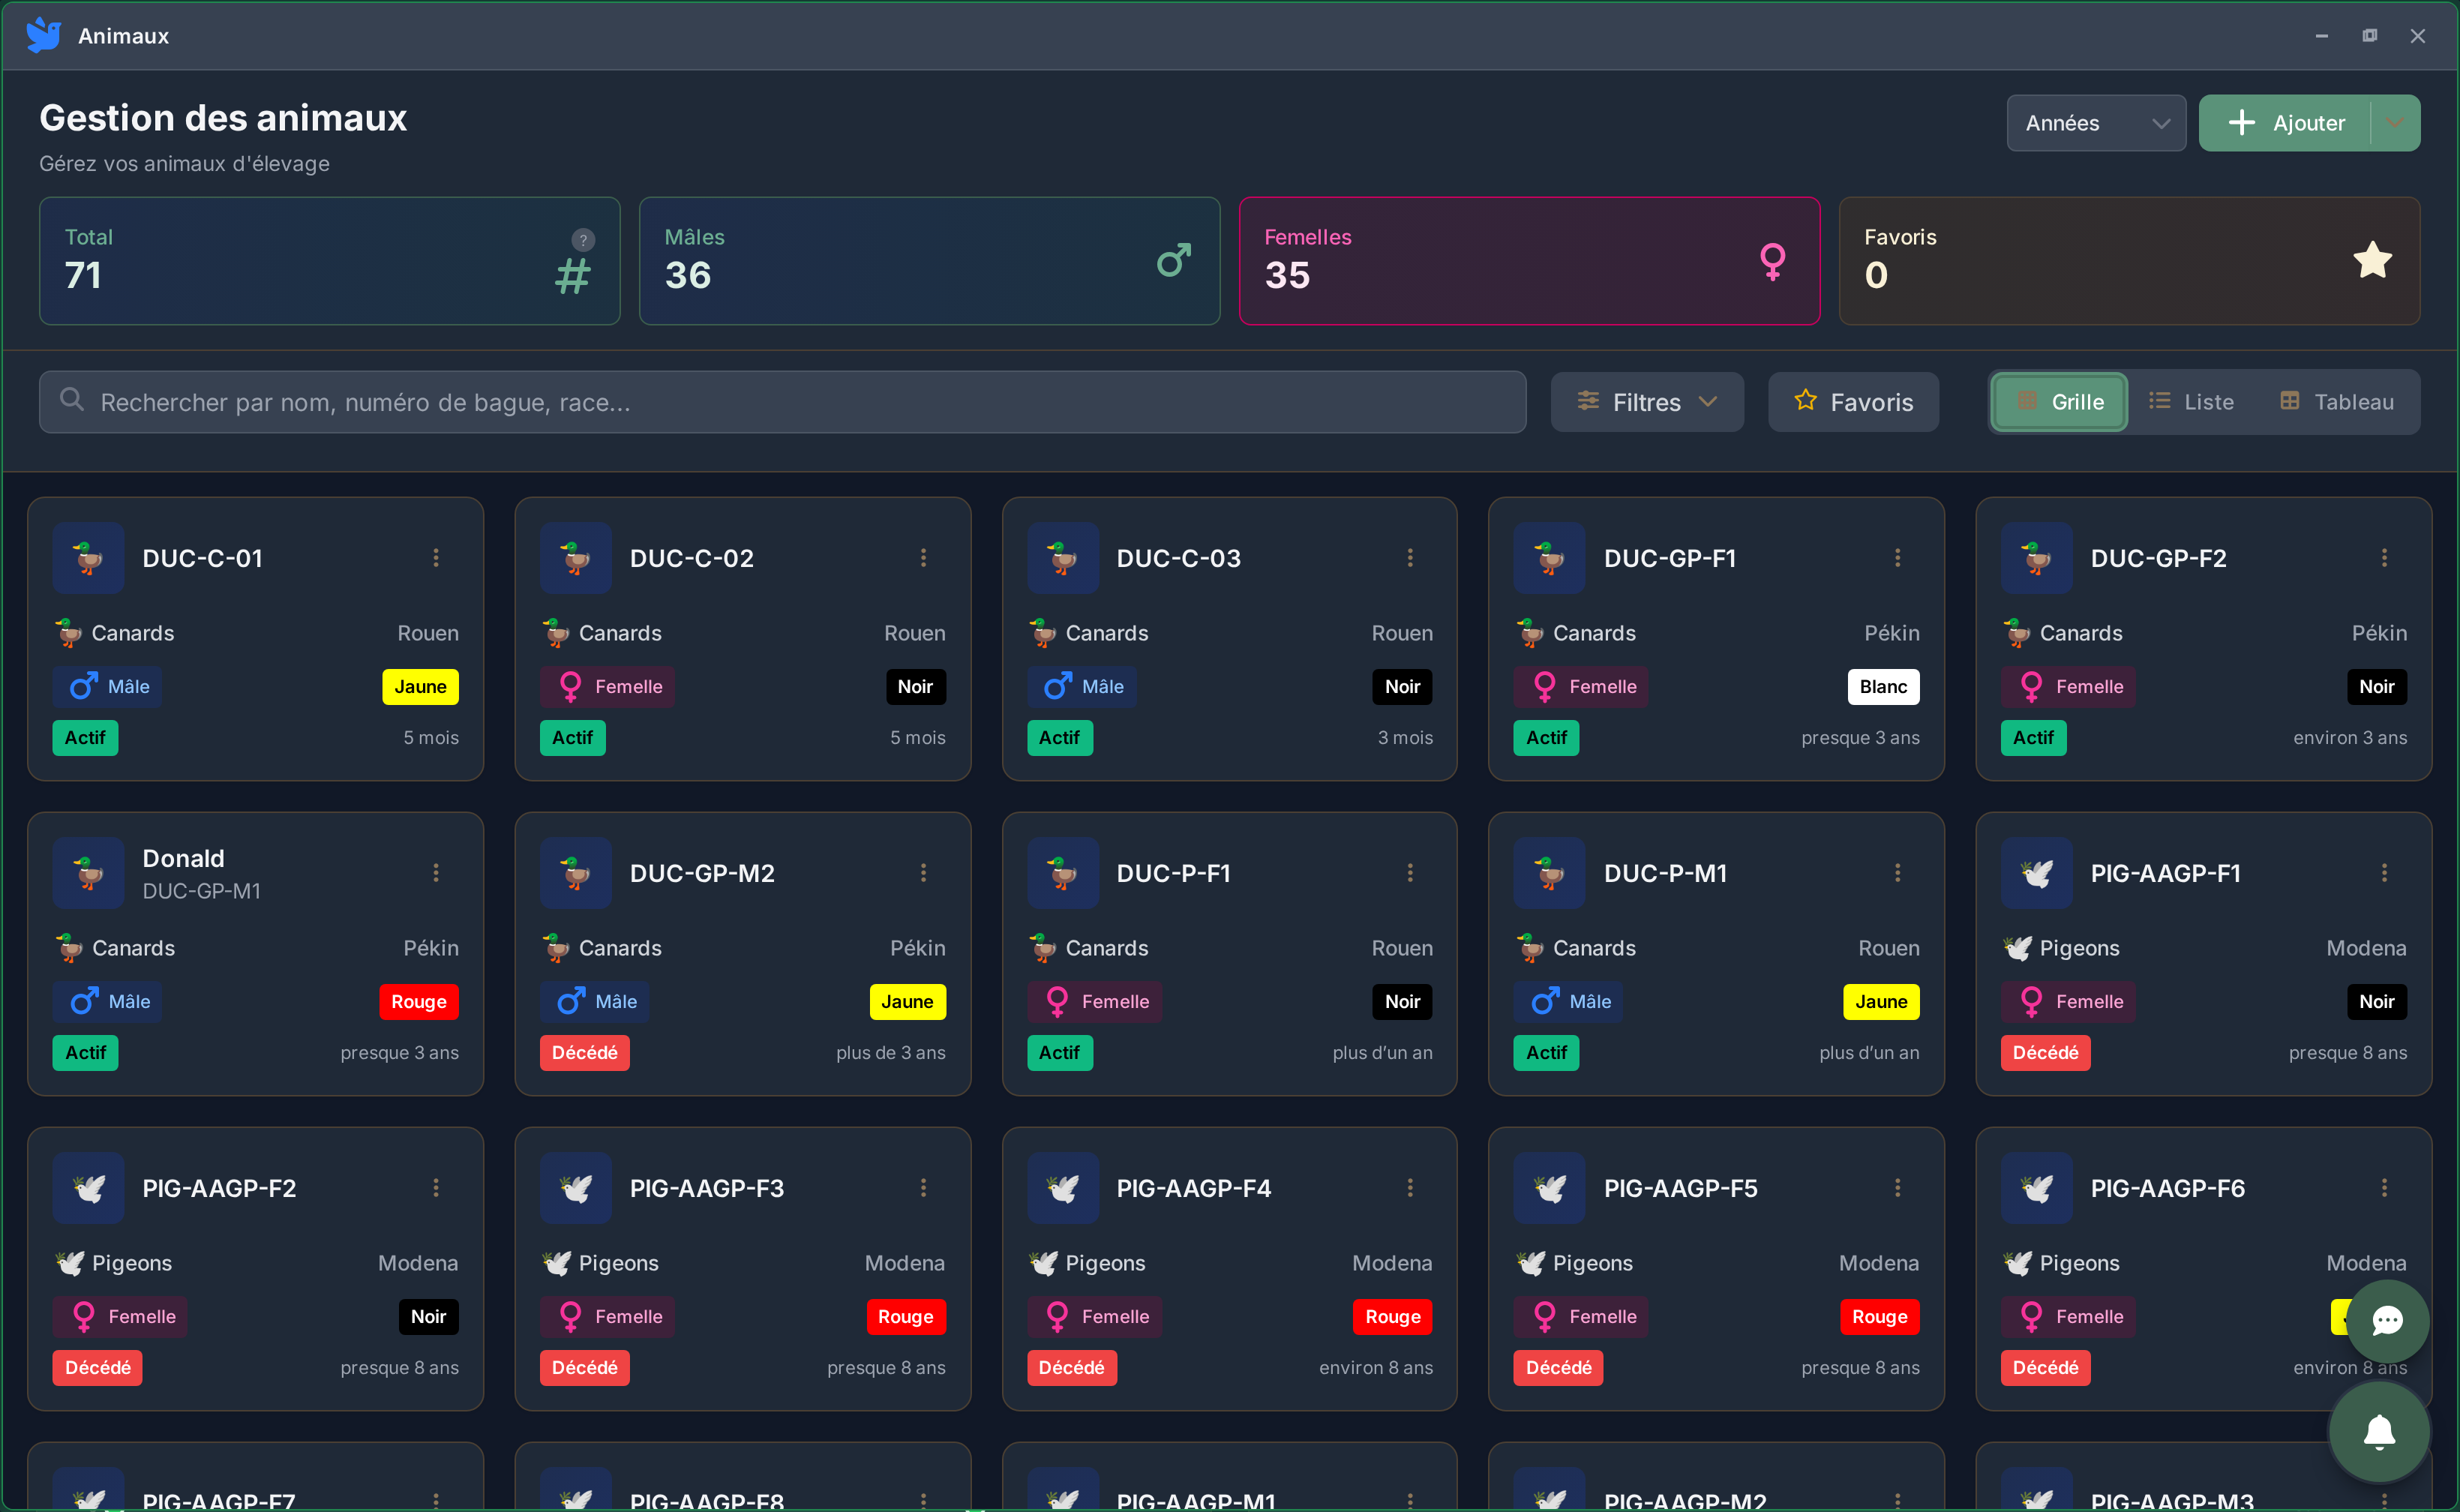Open options menu for DUC-GP-F2 card
Screen dimensions: 2460x1512
[x=2384, y=558]
